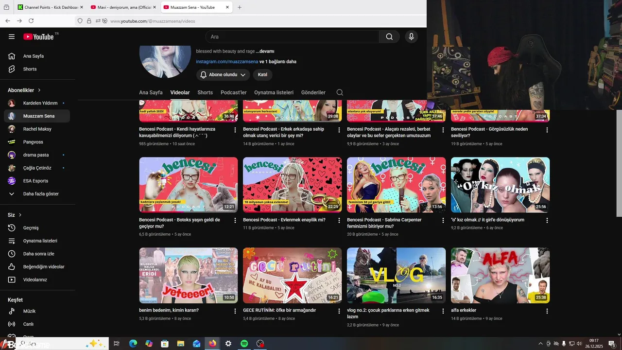Start voice search with microphone icon

coord(411,36)
